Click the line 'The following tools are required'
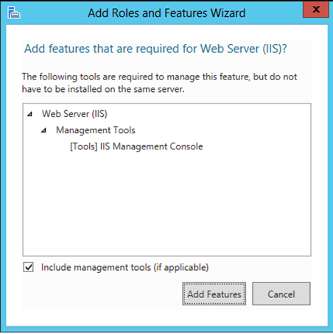This screenshot has width=333, height=334. (159, 77)
